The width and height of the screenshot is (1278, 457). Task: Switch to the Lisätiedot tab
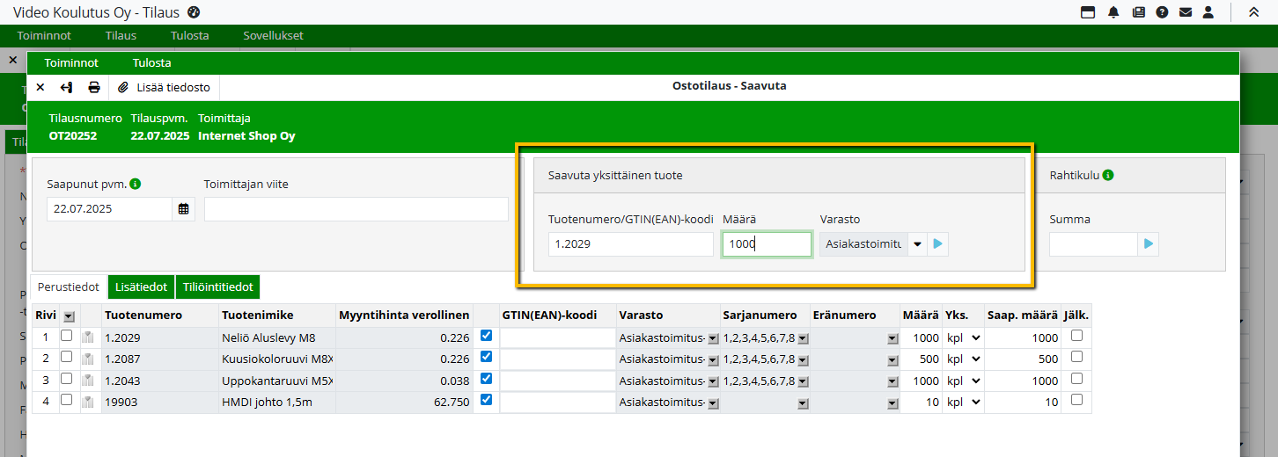(x=141, y=287)
